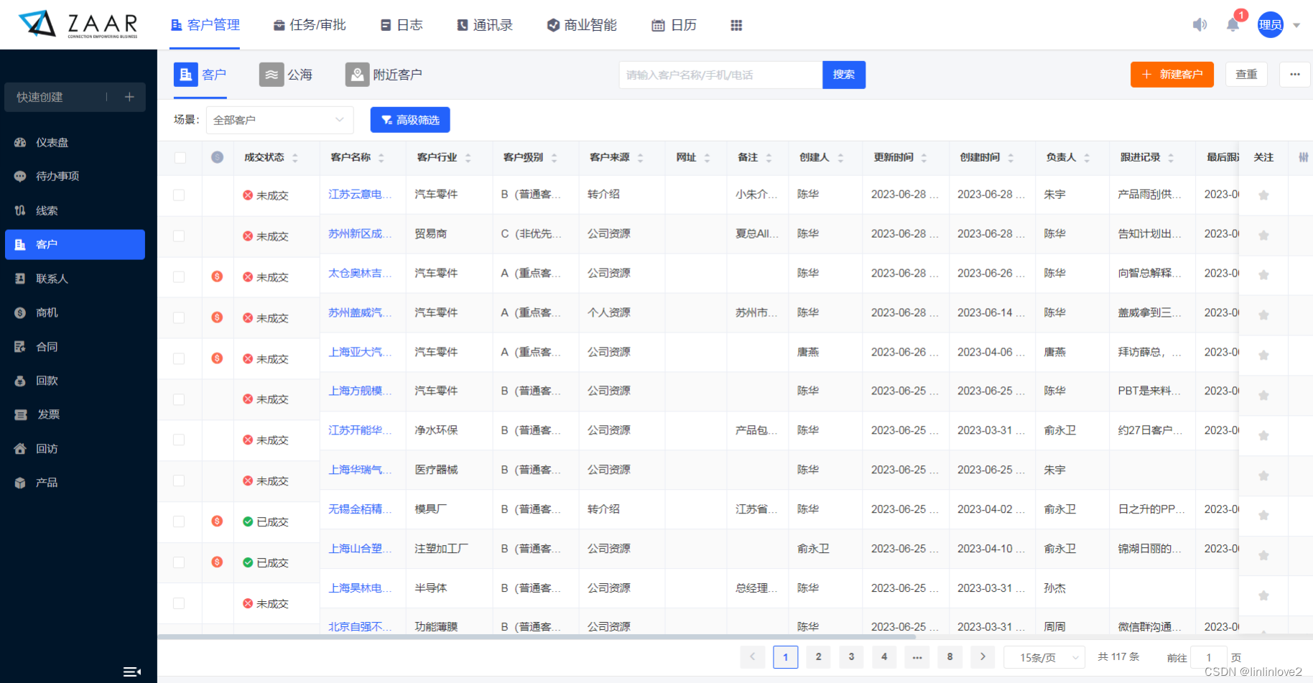Click opportunity coin icon for 太仓奥林吉 row
1313x683 pixels.
click(217, 277)
